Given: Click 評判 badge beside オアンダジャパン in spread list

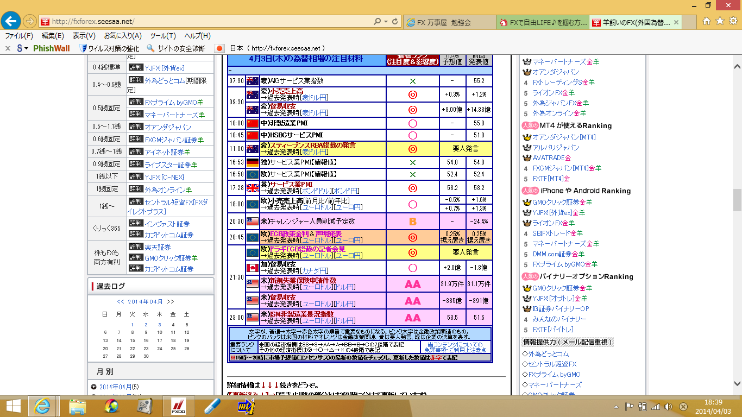Looking at the screenshot, I should 135,127.
